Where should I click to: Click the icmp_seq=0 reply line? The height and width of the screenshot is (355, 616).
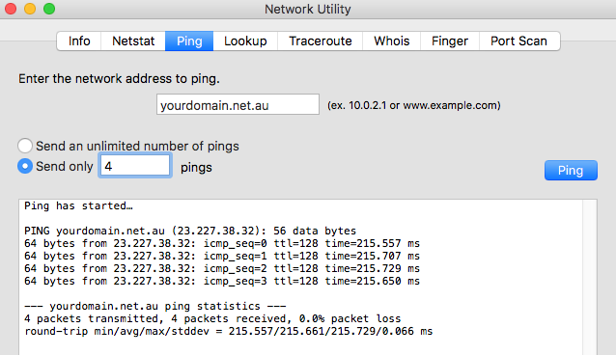click(222, 243)
